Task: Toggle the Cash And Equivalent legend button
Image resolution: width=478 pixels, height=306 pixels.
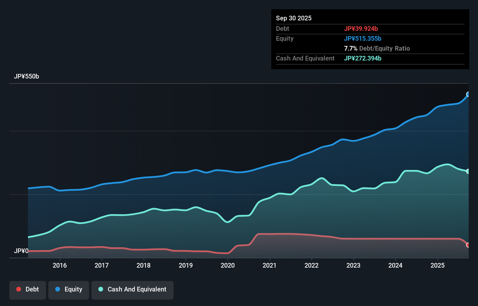Action: (132, 290)
